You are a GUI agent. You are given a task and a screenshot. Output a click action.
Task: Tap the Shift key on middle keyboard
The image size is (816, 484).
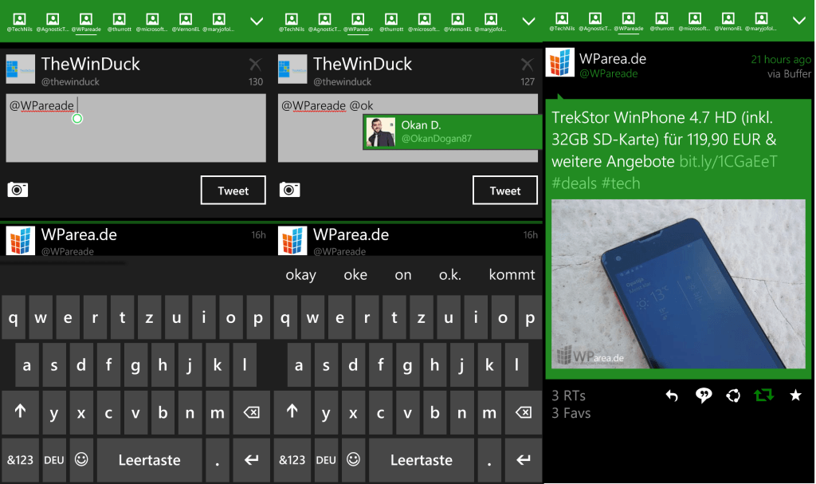click(x=292, y=412)
